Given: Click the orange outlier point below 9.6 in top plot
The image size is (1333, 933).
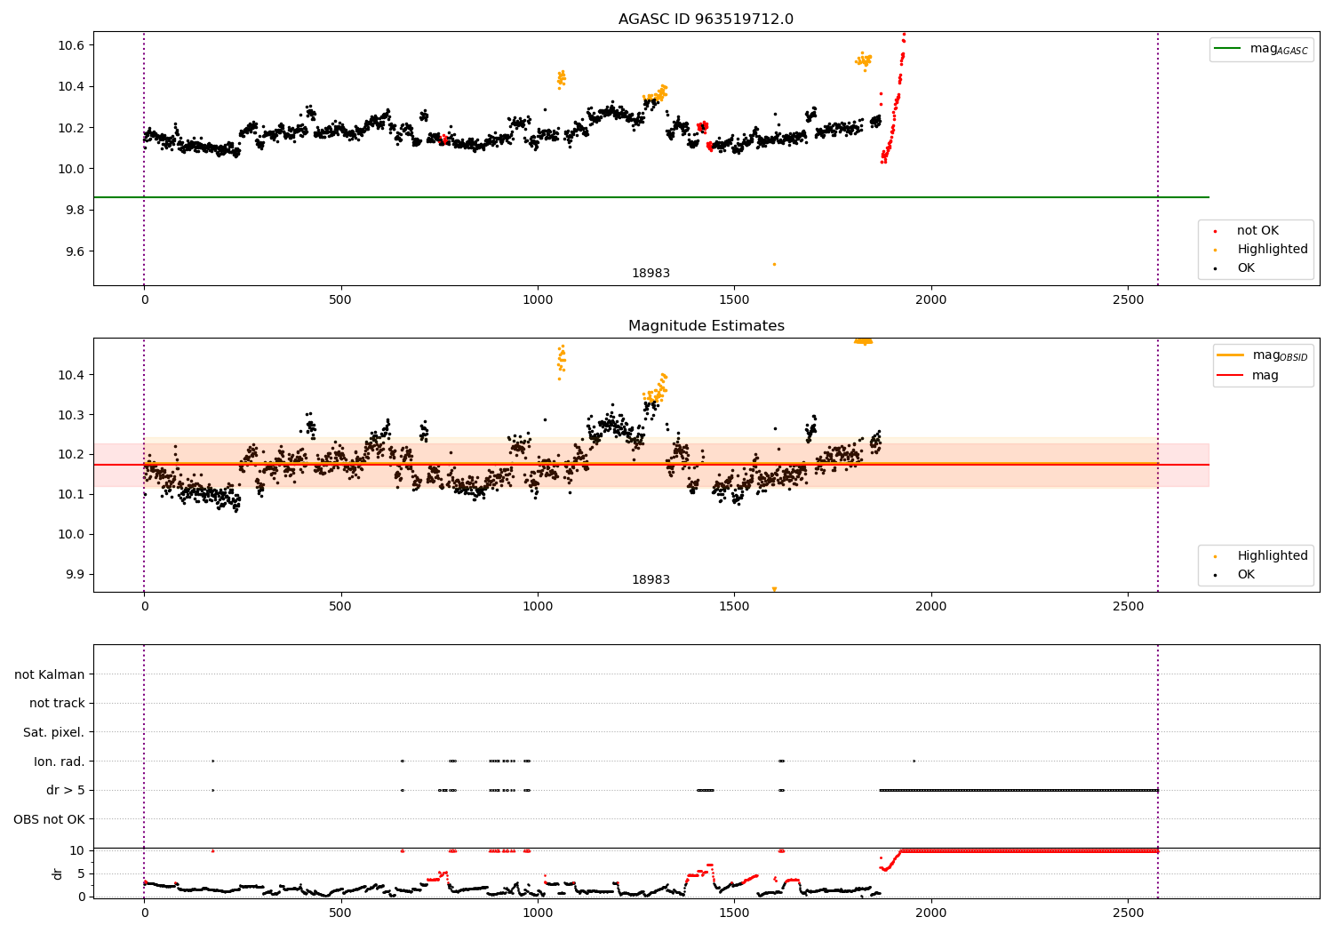Looking at the screenshot, I should click(774, 264).
